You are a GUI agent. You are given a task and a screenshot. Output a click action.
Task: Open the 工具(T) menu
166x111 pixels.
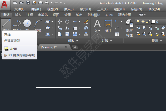click(x=102, y=9)
